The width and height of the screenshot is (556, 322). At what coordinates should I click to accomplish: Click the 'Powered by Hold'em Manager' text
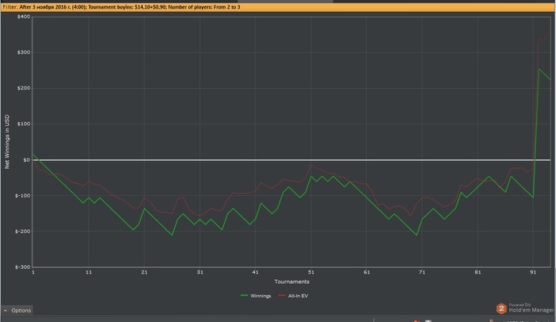531,308
